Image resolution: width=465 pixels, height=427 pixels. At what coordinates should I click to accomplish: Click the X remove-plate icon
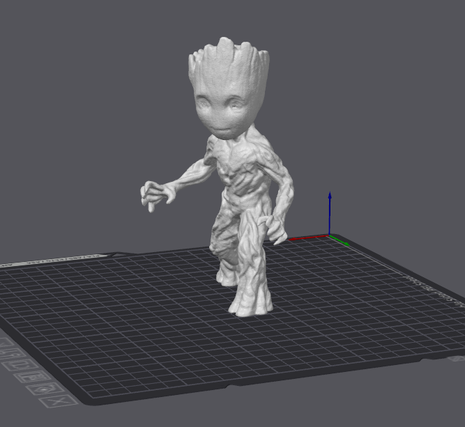[x=58, y=402]
